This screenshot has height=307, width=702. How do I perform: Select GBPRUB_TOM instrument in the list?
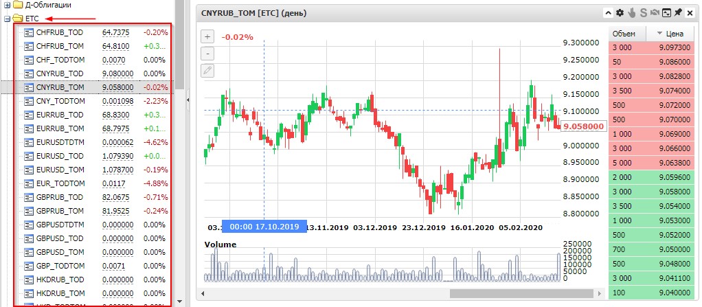(59, 211)
